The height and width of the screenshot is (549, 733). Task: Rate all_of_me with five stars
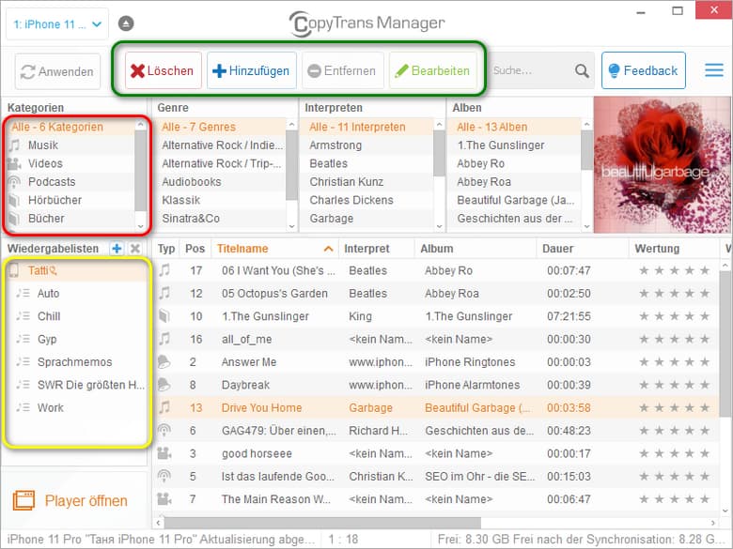tap(705, 339)
